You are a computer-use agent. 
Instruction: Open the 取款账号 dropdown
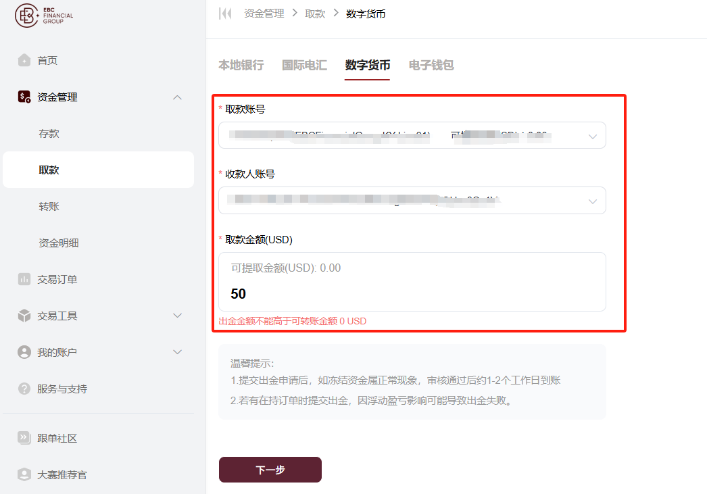tap(412, 135)
